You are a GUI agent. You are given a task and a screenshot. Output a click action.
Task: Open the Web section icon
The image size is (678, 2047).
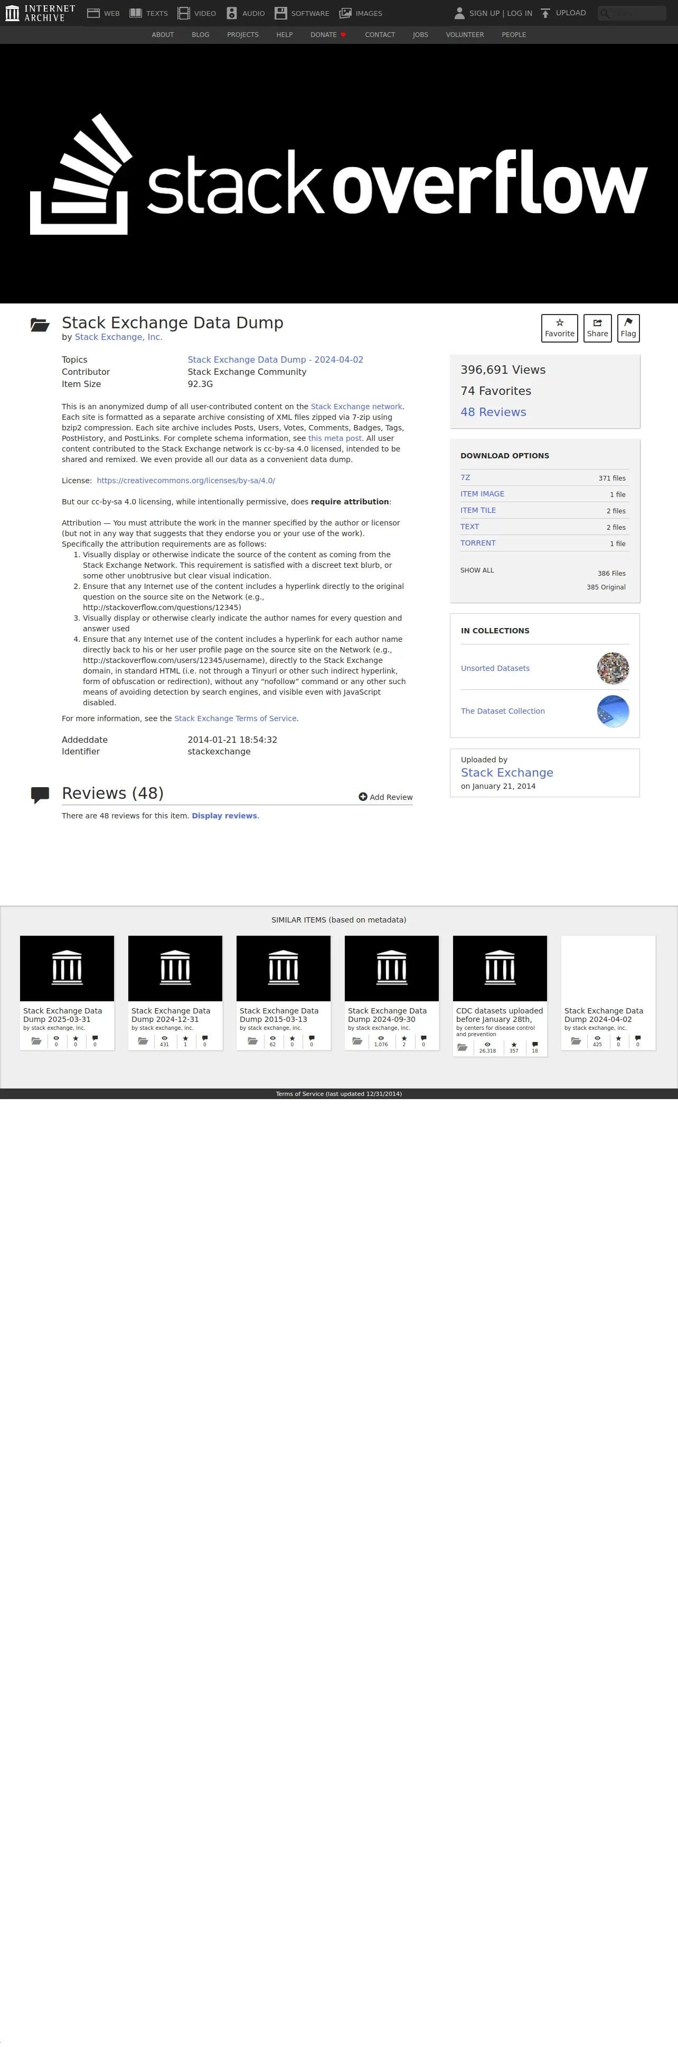coord(93,13)
